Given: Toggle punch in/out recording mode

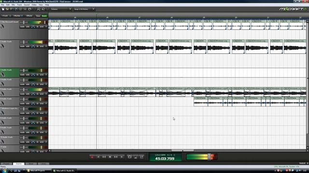Looking at the screenshot, I should coord(141,157).
